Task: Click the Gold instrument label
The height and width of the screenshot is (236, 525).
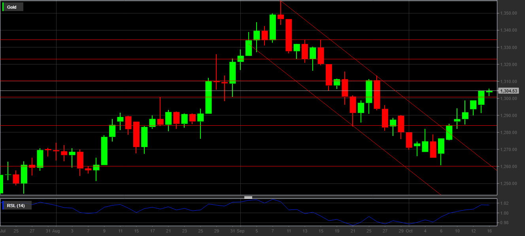Action: [12, 7]
